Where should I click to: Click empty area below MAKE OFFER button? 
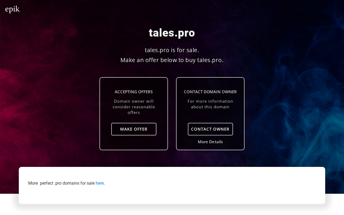134,142
